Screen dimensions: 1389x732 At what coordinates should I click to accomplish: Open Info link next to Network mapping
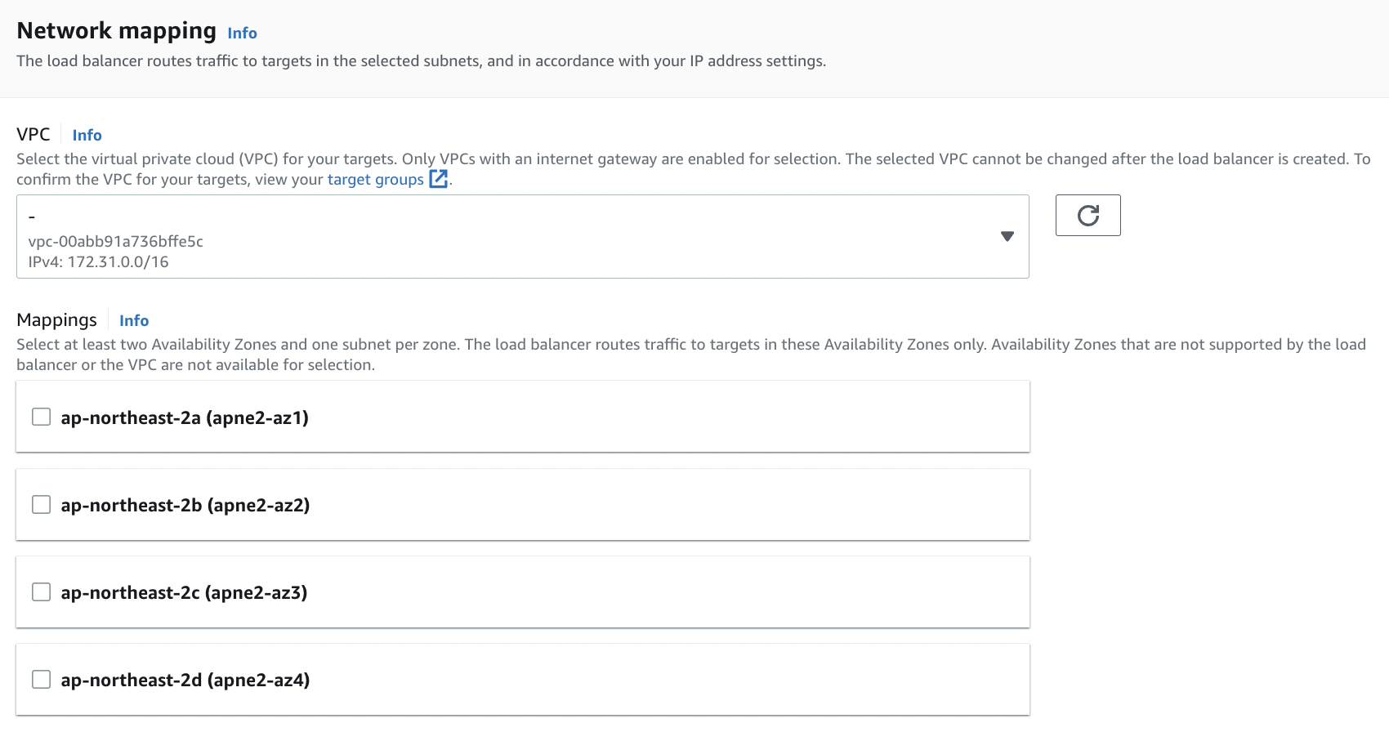click(x=242, y=33)
